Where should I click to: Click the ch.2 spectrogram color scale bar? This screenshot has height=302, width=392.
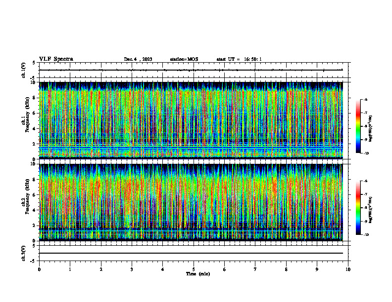click(x=358, y=208)
